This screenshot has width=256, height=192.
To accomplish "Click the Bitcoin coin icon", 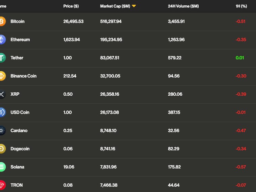I will tap(2, 21).
